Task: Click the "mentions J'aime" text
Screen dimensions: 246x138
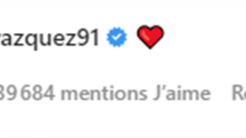Action: click(135, 93)
